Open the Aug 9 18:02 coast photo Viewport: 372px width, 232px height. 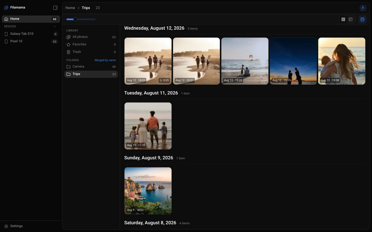148,191
